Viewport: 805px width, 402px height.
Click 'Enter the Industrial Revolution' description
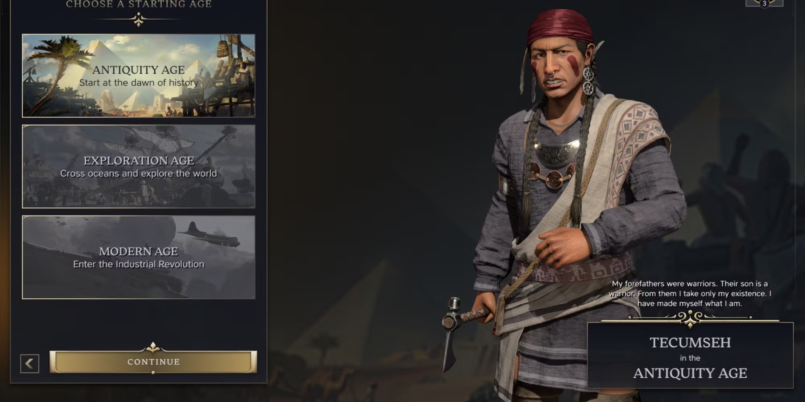[x=138, y=265]
